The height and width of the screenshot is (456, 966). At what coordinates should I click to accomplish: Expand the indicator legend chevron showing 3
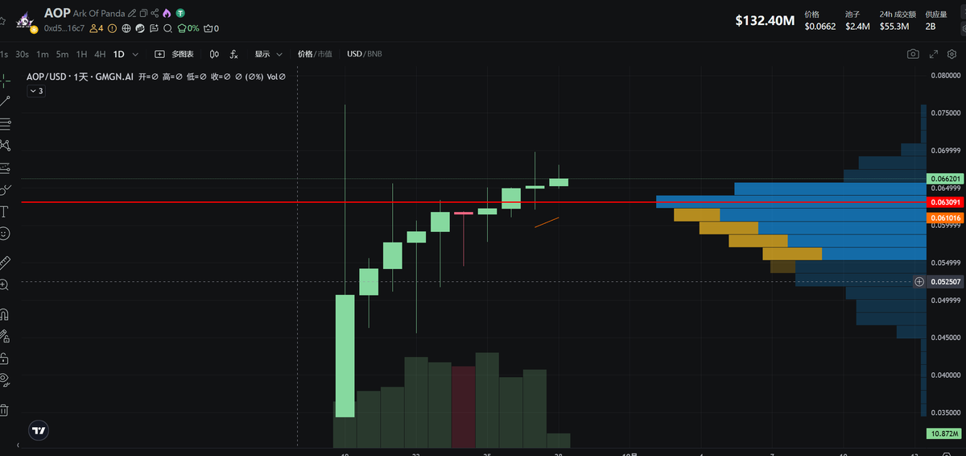point(36,91)
